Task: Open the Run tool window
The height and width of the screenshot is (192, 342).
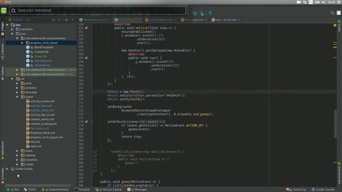Action: tap(13, 190)
